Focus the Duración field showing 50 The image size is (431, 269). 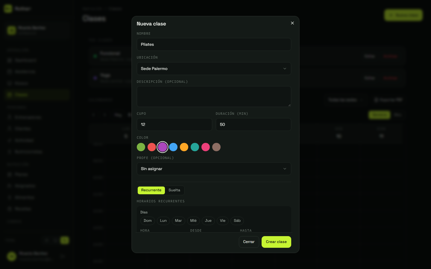[x=254, y=124]
